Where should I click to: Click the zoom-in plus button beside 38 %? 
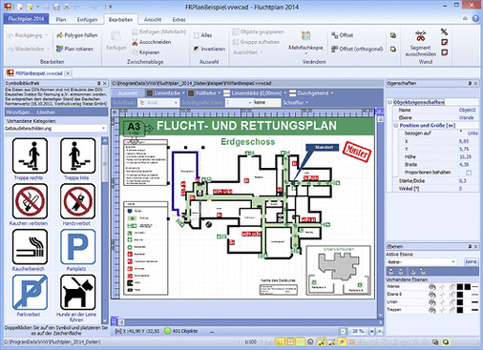tap(380, 331)
